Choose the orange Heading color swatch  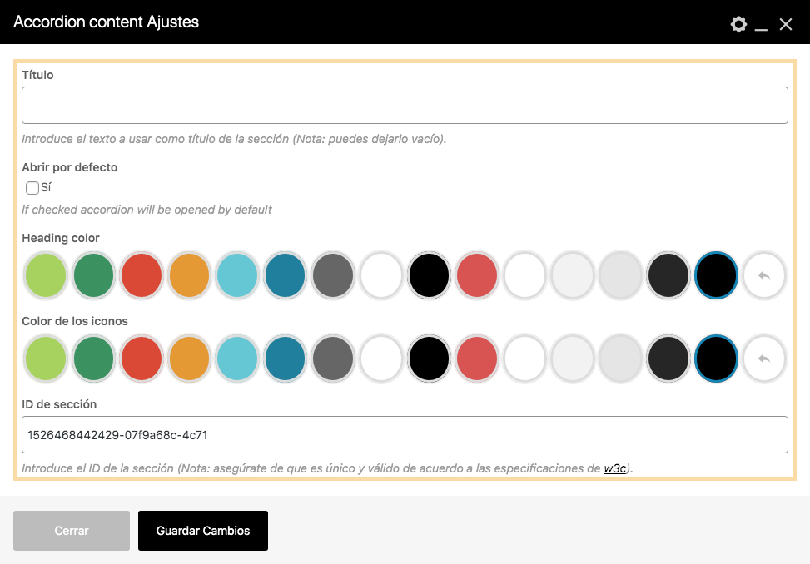[189, 275]
